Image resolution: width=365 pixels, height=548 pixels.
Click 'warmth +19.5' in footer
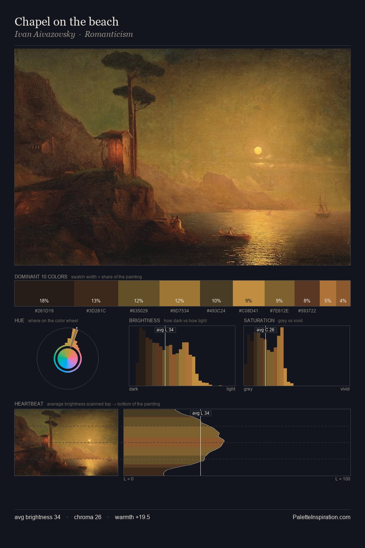132,517
